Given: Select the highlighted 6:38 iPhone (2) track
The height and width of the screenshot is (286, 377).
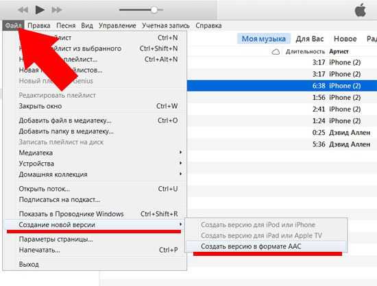Looking at the screenshot, I should [282, 86].
